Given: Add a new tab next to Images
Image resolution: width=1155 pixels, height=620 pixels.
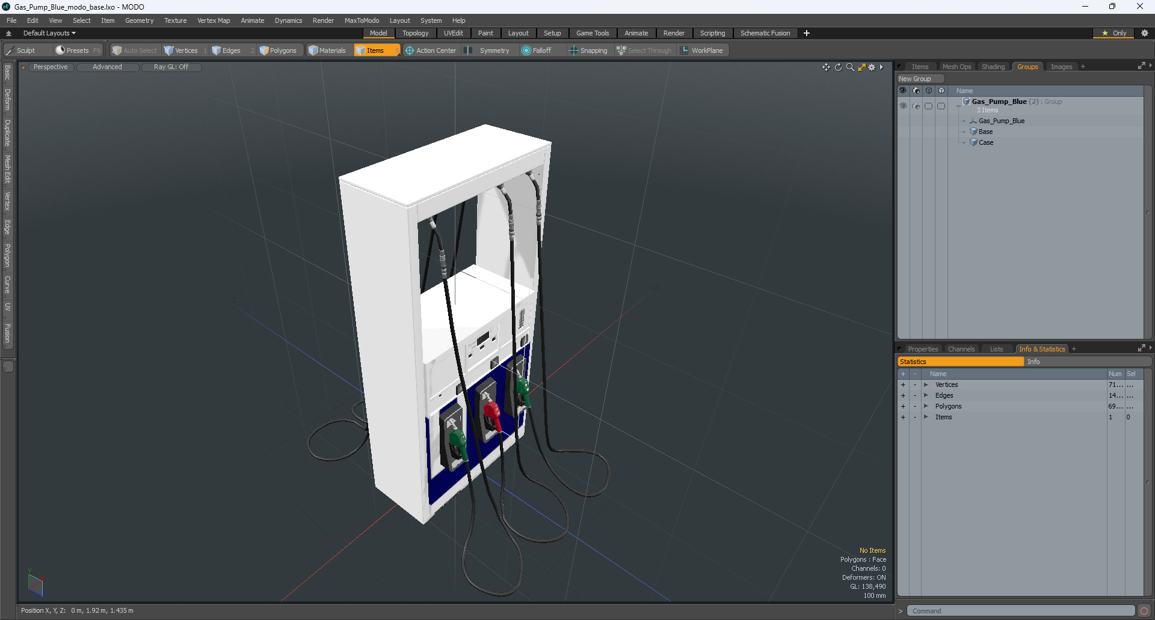Looking at the screenshot, I should tap(1083, 67).
